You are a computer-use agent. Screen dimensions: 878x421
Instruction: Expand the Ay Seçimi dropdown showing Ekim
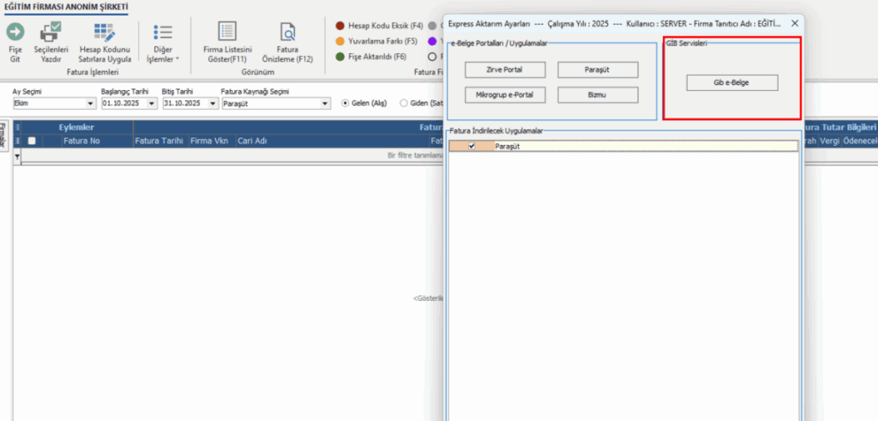90,104
